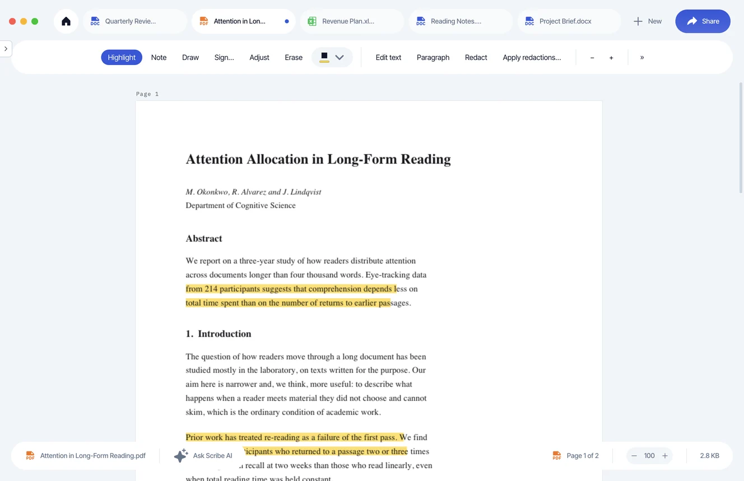744x481 pixels.
Task: Switch to Project Brief.docx tab
Action: [x=569, y=21]
